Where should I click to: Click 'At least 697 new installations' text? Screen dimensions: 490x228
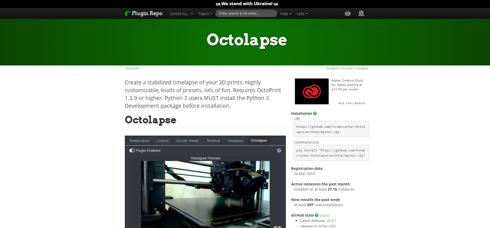pyautogui.click(x=318, y=205)
